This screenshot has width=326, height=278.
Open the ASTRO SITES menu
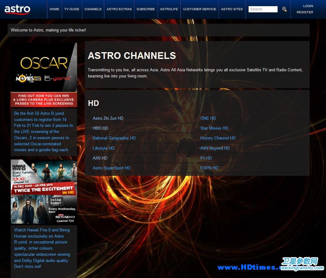coord(232,9)
